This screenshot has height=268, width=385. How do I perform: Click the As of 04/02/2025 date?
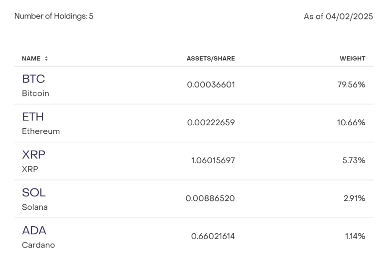coord(338,16)
